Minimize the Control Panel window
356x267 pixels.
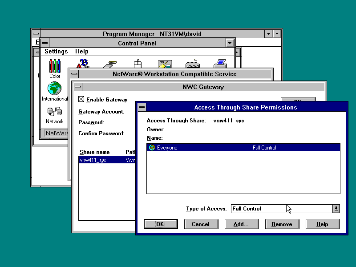coord(230,43)
